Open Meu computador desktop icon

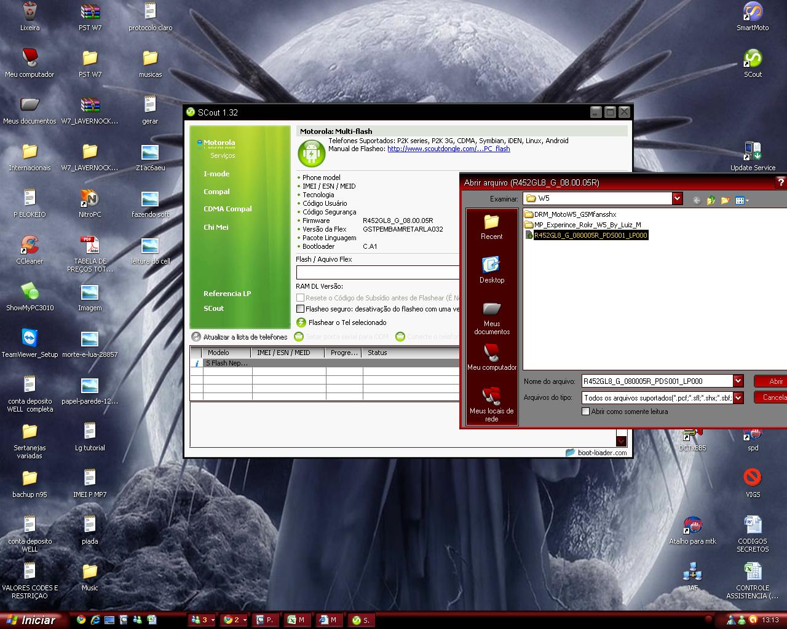30,63
